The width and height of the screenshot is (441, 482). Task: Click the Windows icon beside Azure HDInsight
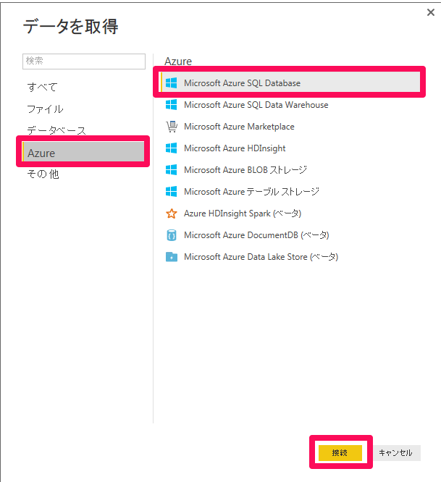point(172,148)
